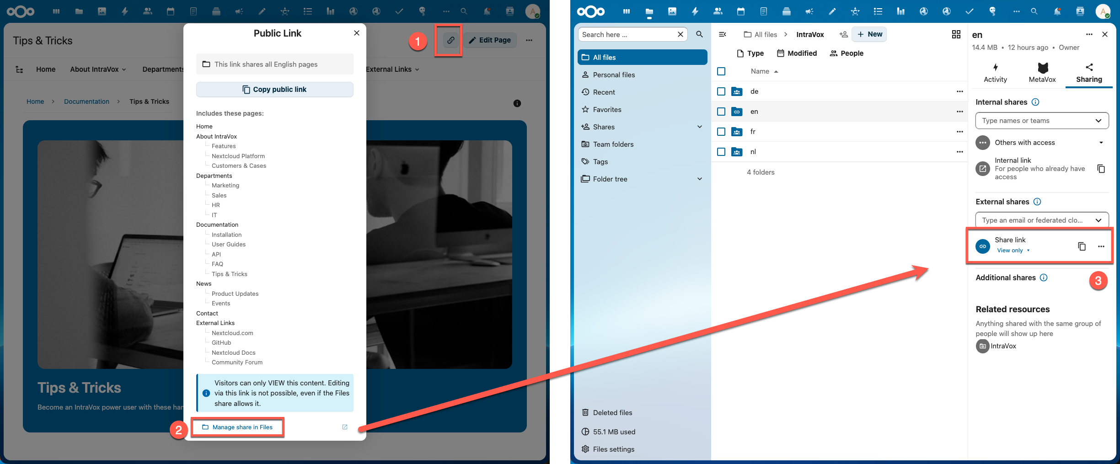Open the View only permission dropdown

coord(1013,251)
